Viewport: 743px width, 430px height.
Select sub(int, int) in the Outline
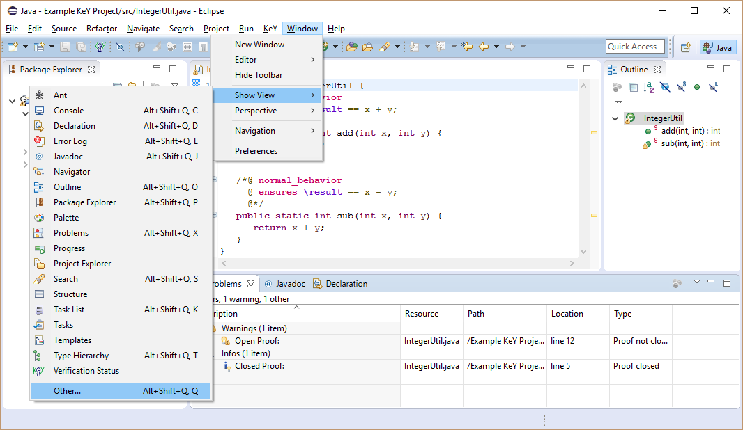[682, 143]
